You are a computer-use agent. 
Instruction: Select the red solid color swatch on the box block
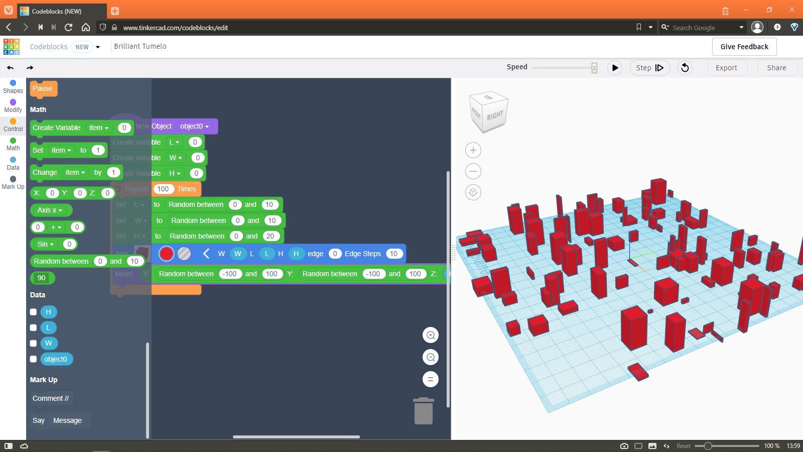pyautogui.click(x=166, y=254)
